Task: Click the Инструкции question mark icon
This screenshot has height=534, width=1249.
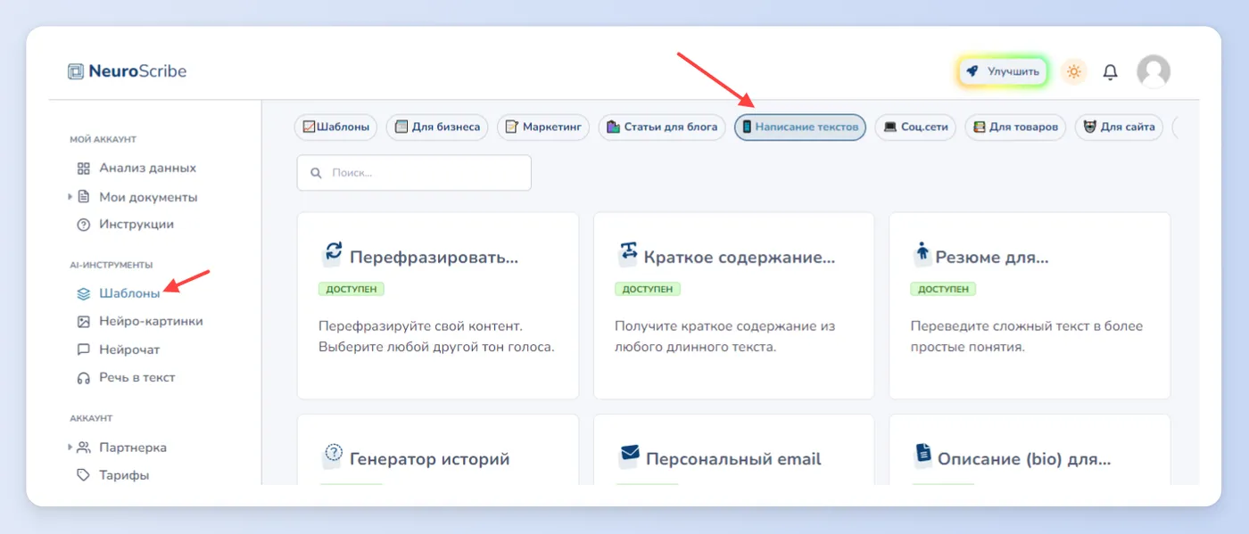Action: [84, 225]
